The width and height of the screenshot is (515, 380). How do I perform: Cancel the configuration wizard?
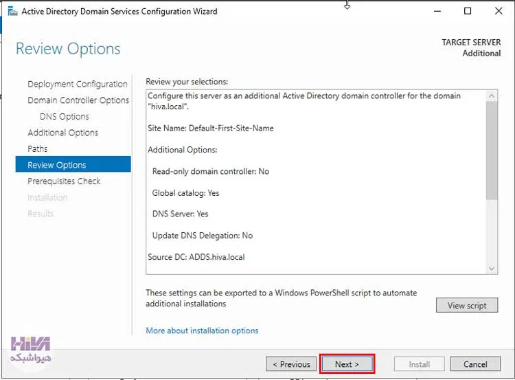475,364
